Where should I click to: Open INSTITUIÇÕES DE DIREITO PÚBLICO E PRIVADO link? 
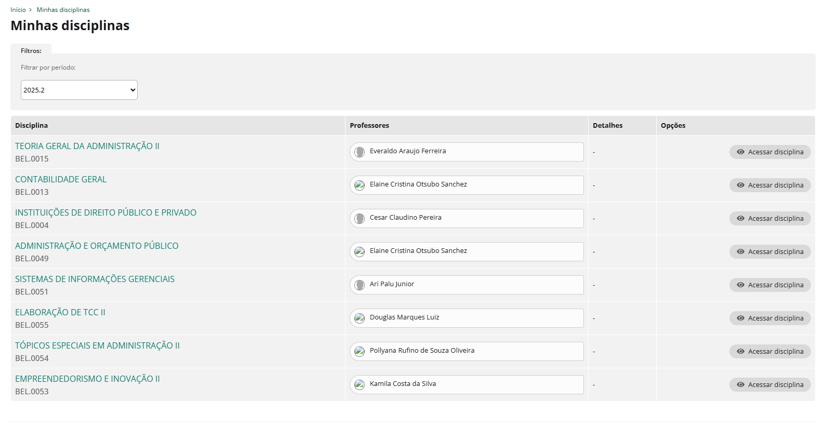click(x=105, y=213)
